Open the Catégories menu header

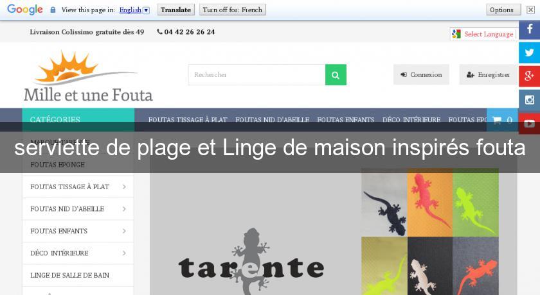click(x=78, y=120)
